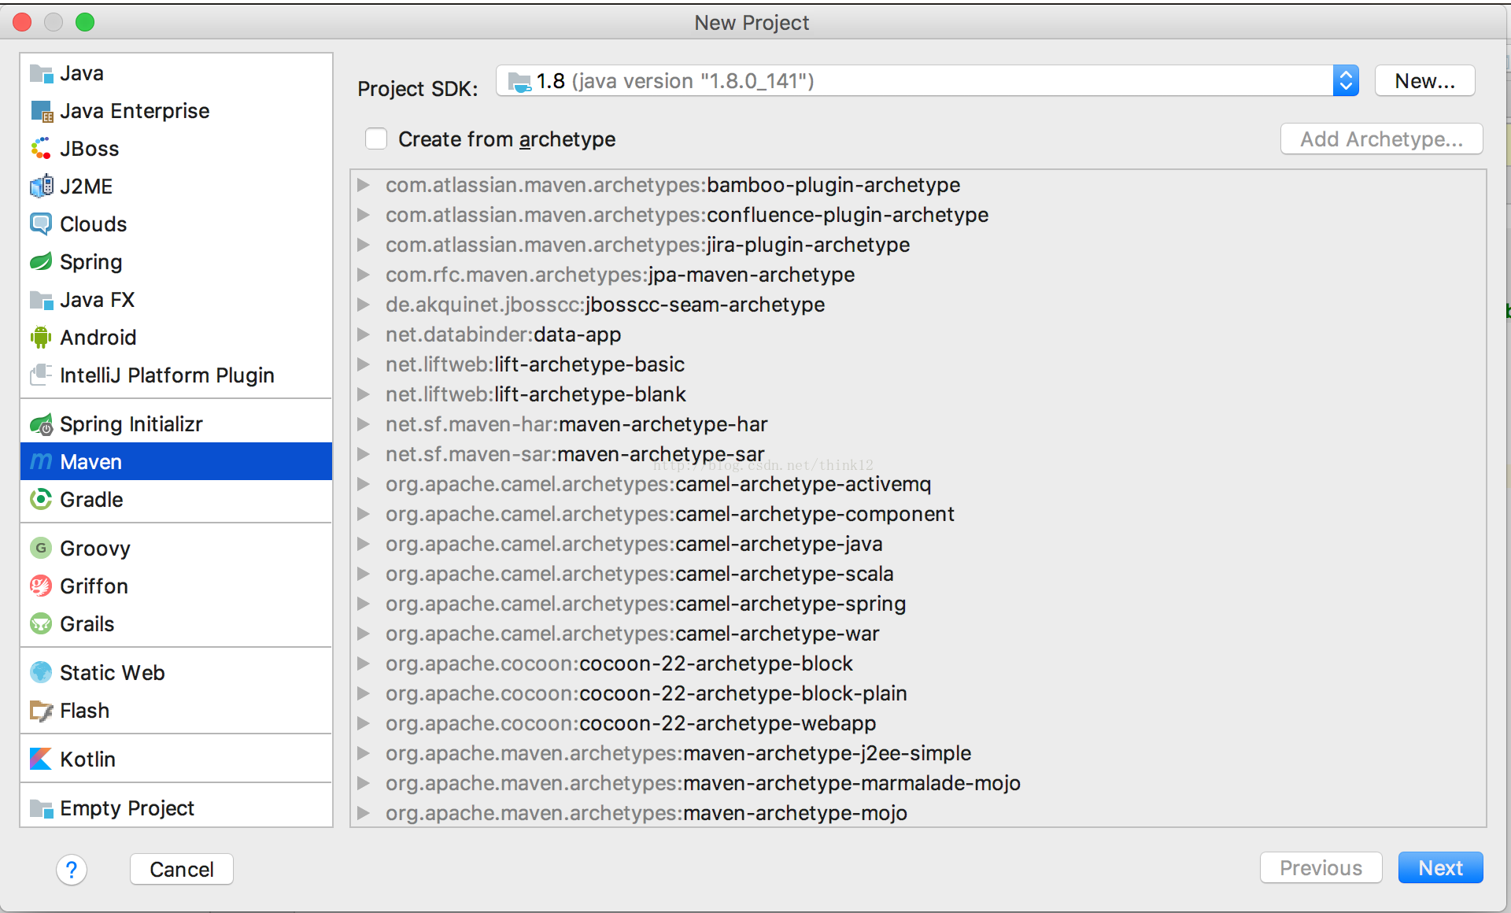Click the Static Web globe icon
This screenshot has width=1511, height=913.
point(41,673)
